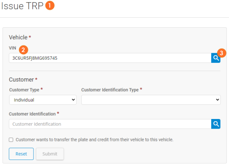Click the transfer plate and credit checkbox label
The height and width of the screenshot is (165, 229).
95,139
